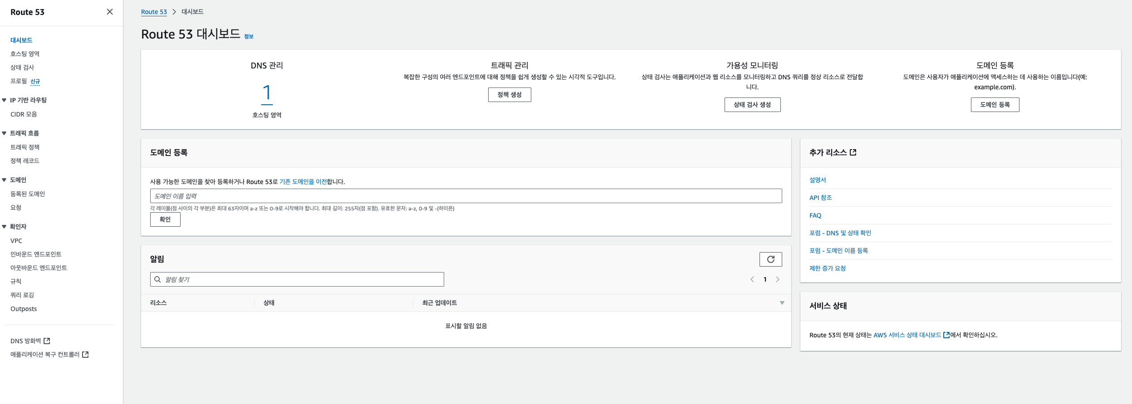The image size is (1132, 404).
Task: Click page number 1 in 알림 pagination
Action: (765, 279)
